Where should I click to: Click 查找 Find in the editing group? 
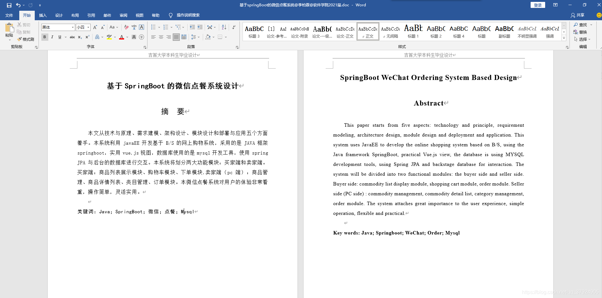coord(581,25)
